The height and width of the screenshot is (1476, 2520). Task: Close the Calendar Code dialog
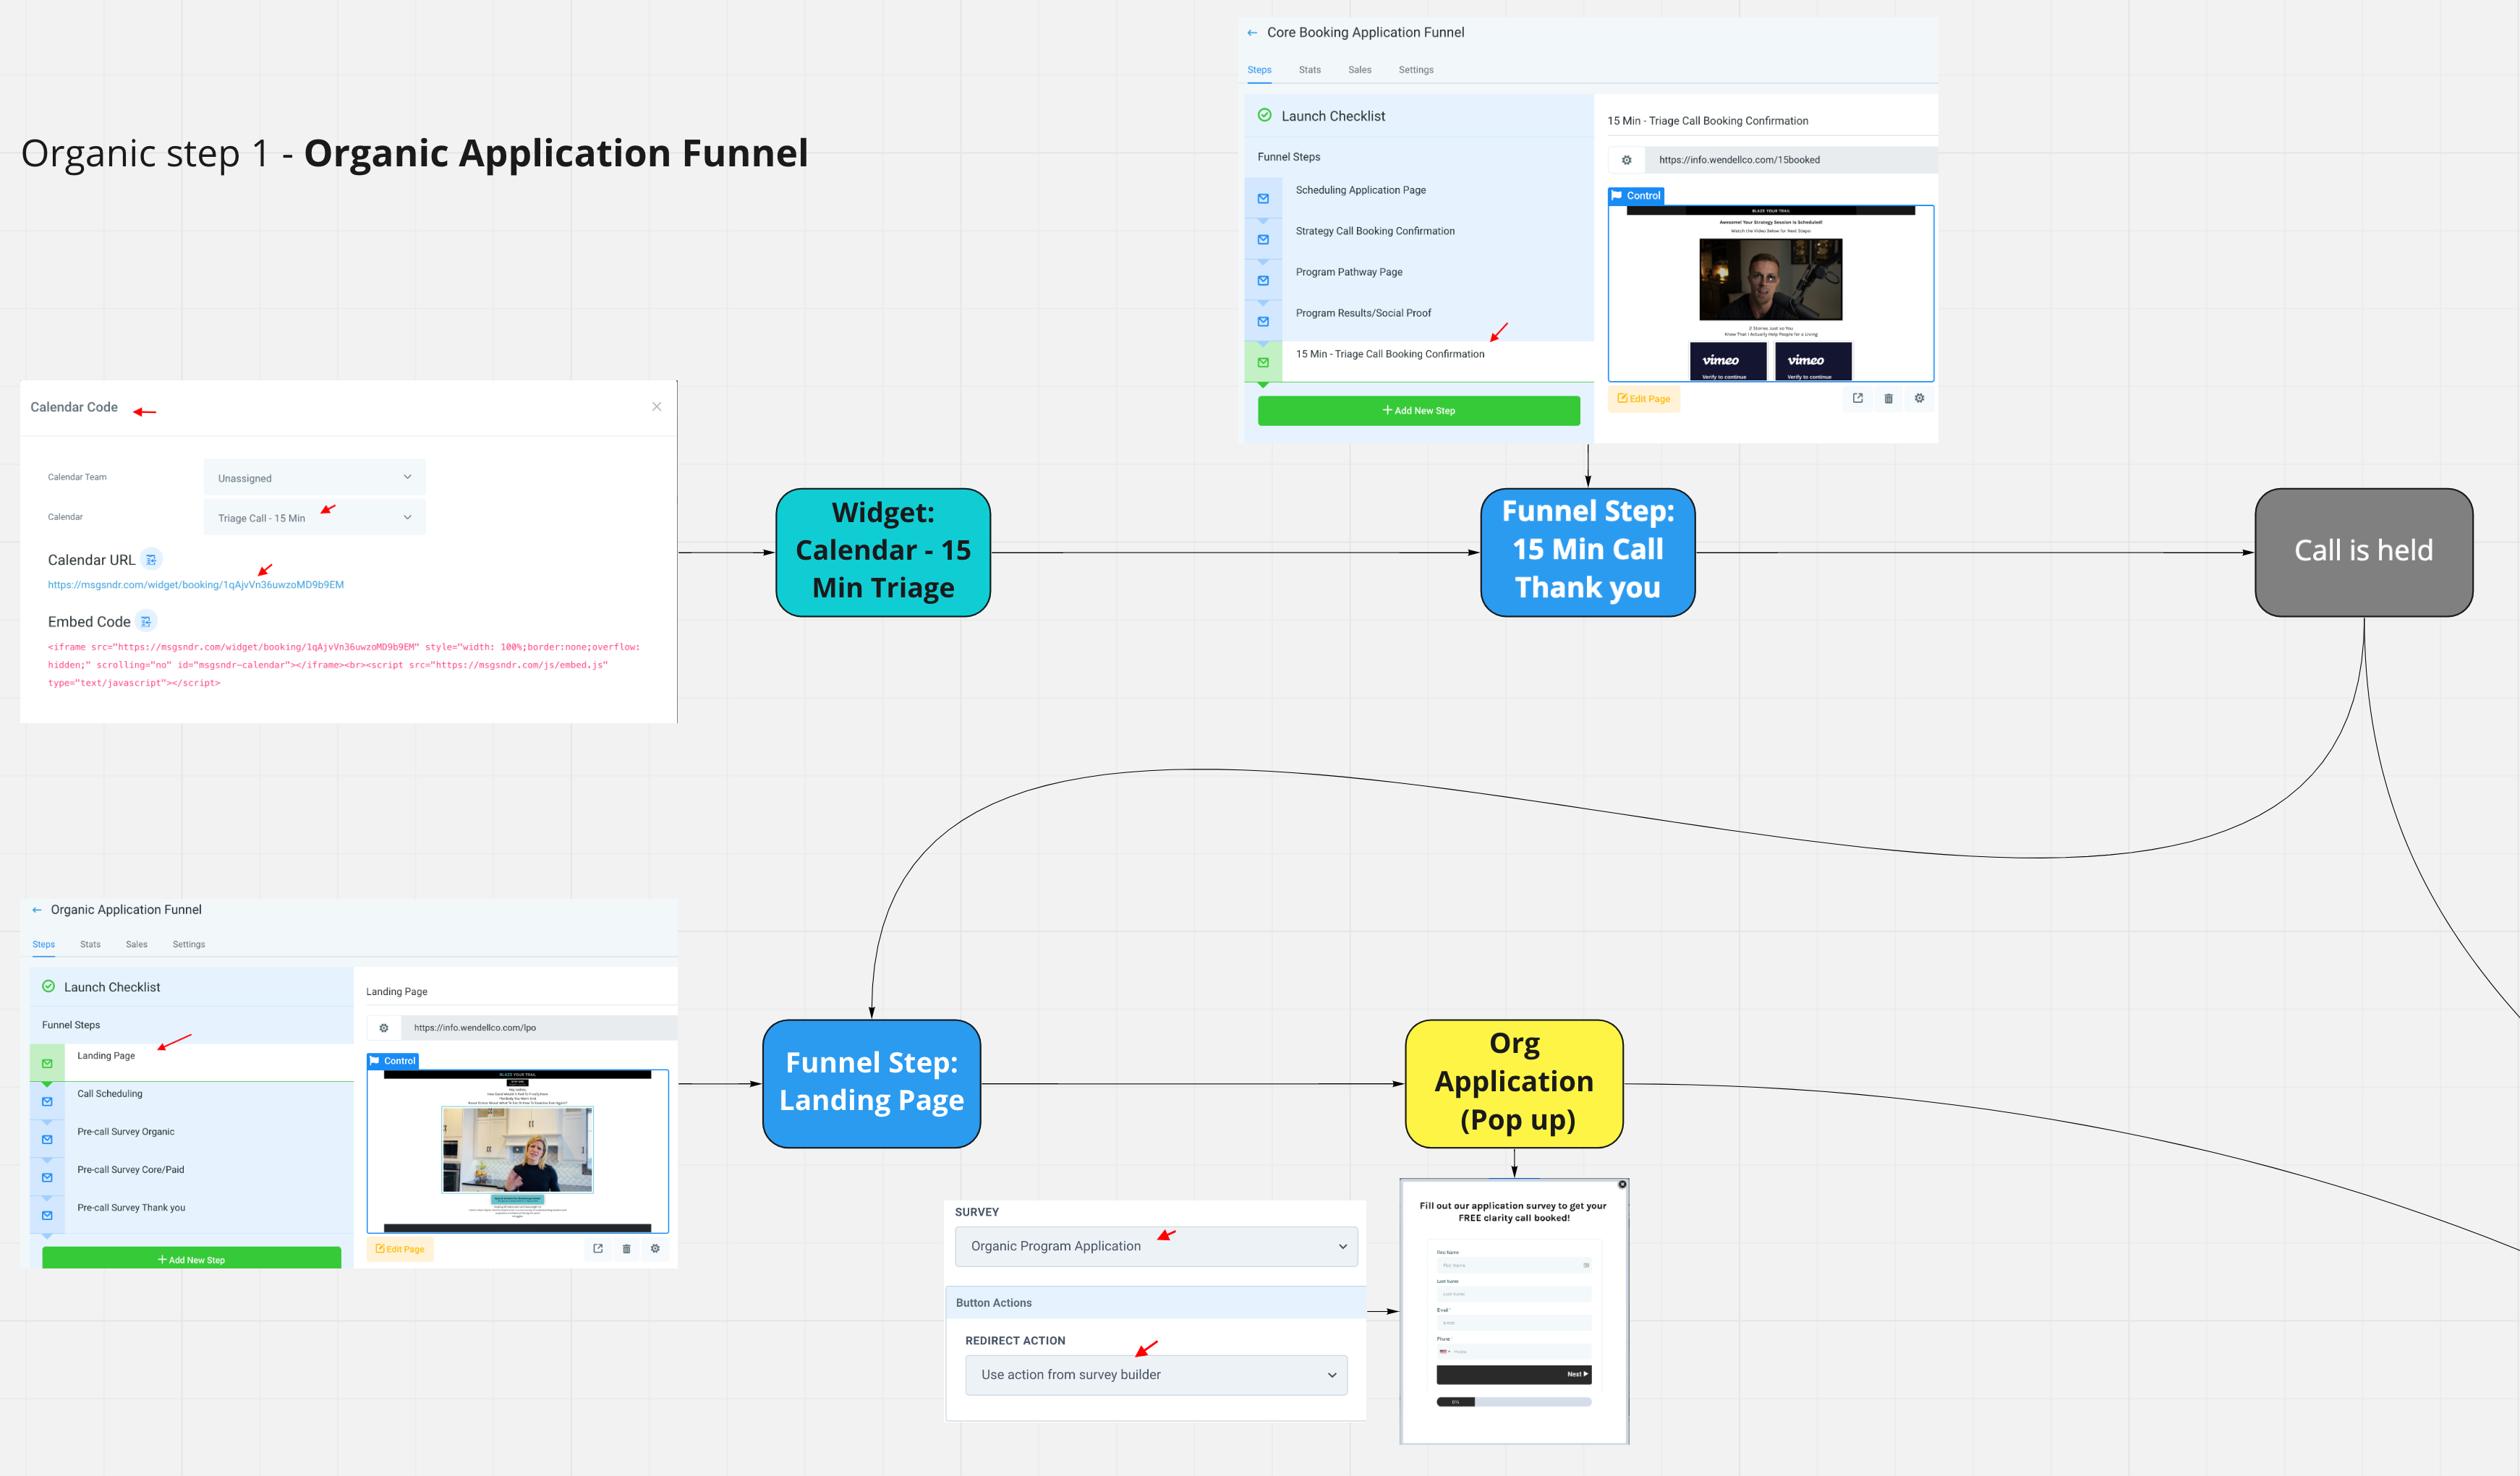[657, 406]
